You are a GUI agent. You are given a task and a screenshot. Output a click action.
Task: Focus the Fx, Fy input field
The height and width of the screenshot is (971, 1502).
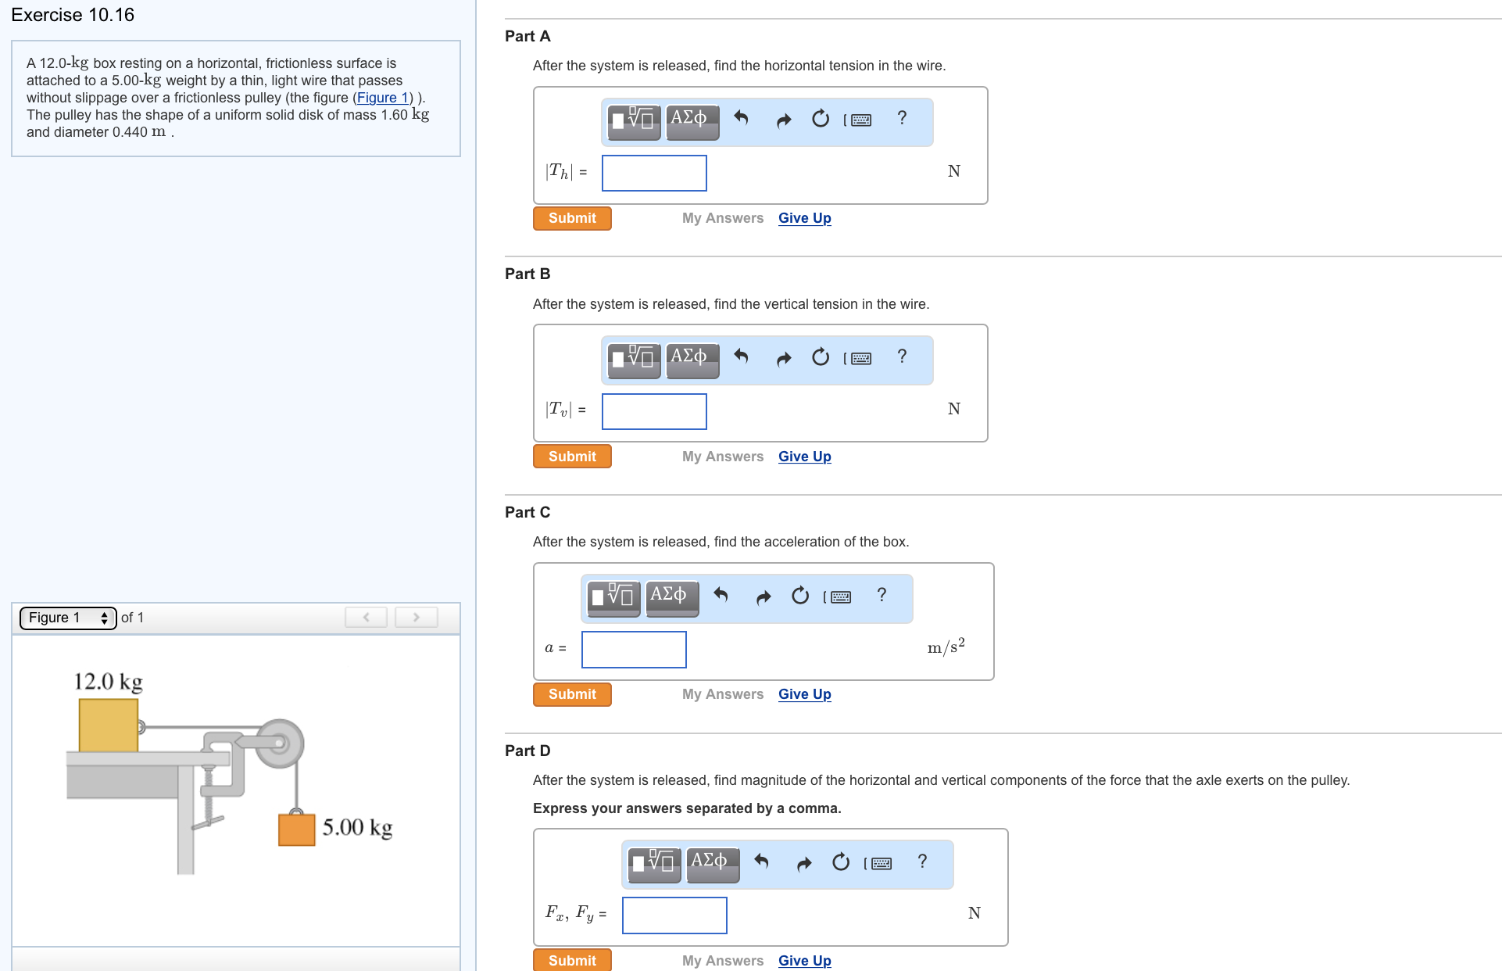click(x=674, y=915)
